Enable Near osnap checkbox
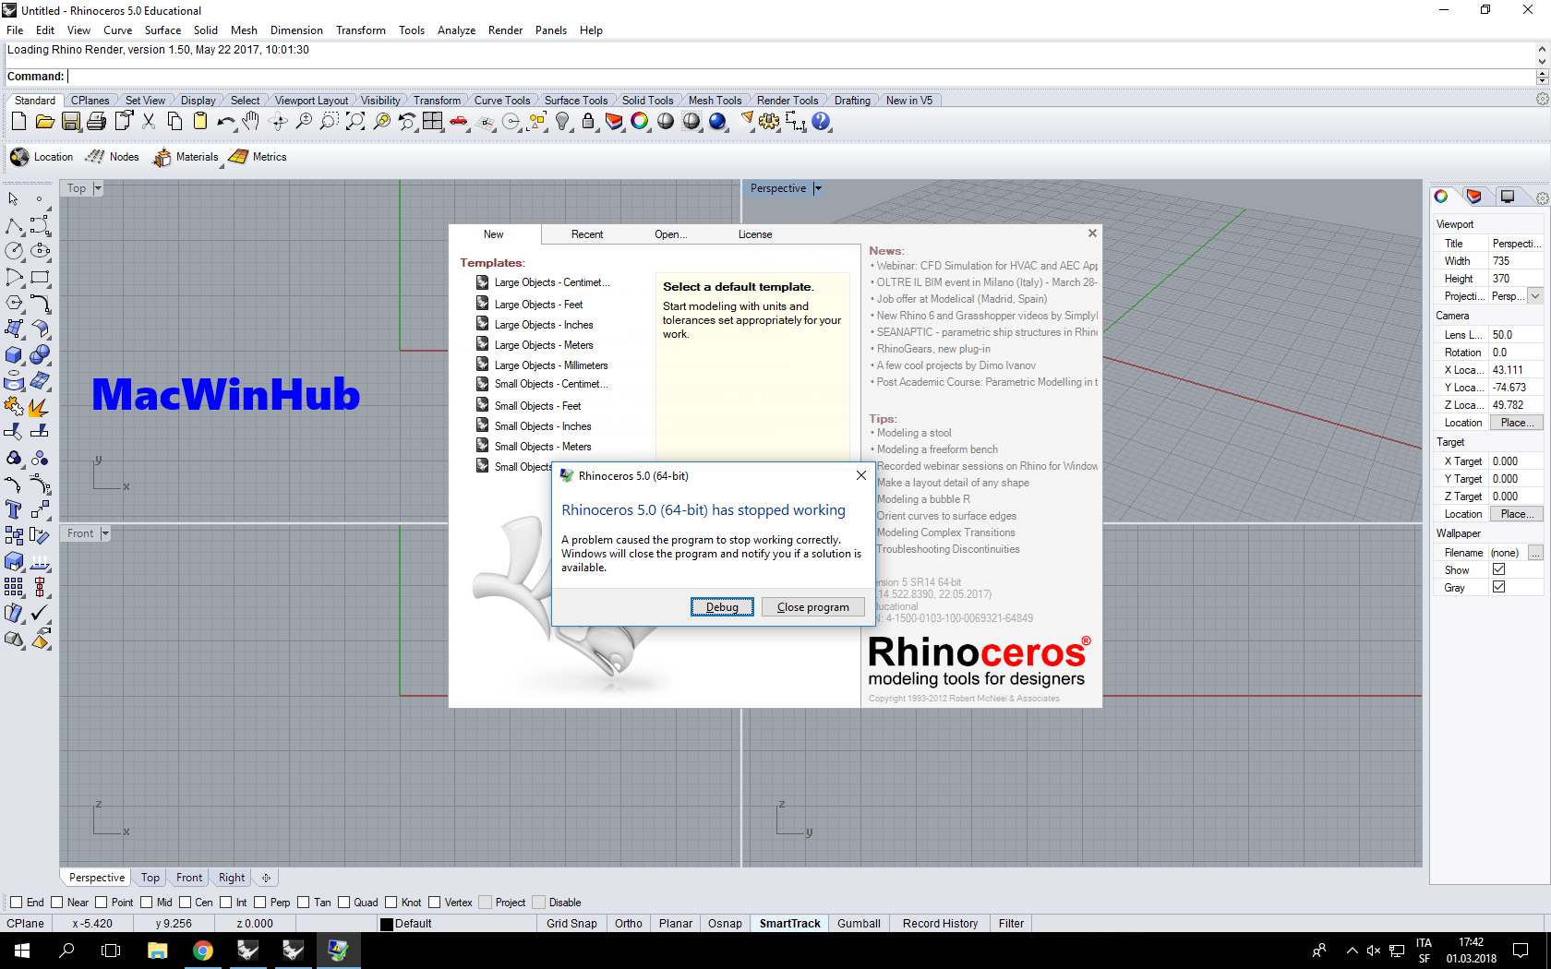The height and width of the screenshot is (969, 1551). (57, 903)
